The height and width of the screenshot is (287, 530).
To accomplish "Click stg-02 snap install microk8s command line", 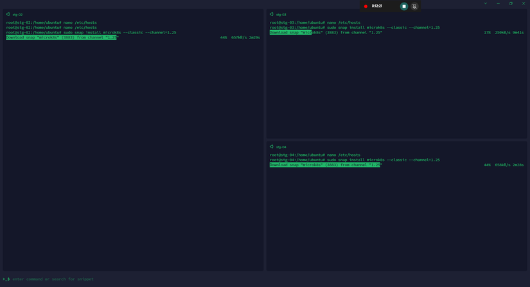I will (91, 32).
